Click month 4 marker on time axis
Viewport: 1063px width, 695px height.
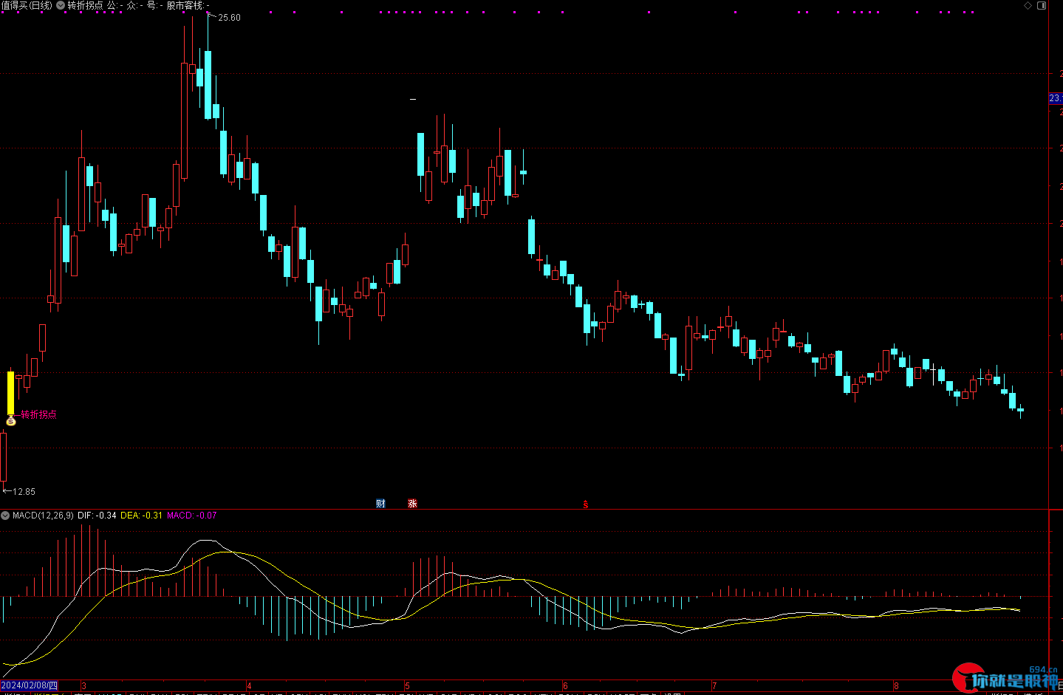click(x=249, y=686)
